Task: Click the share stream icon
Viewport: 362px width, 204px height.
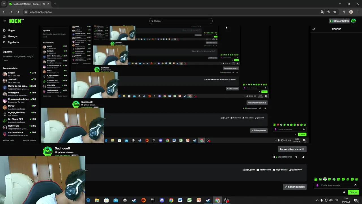Action: click(296, 157)
